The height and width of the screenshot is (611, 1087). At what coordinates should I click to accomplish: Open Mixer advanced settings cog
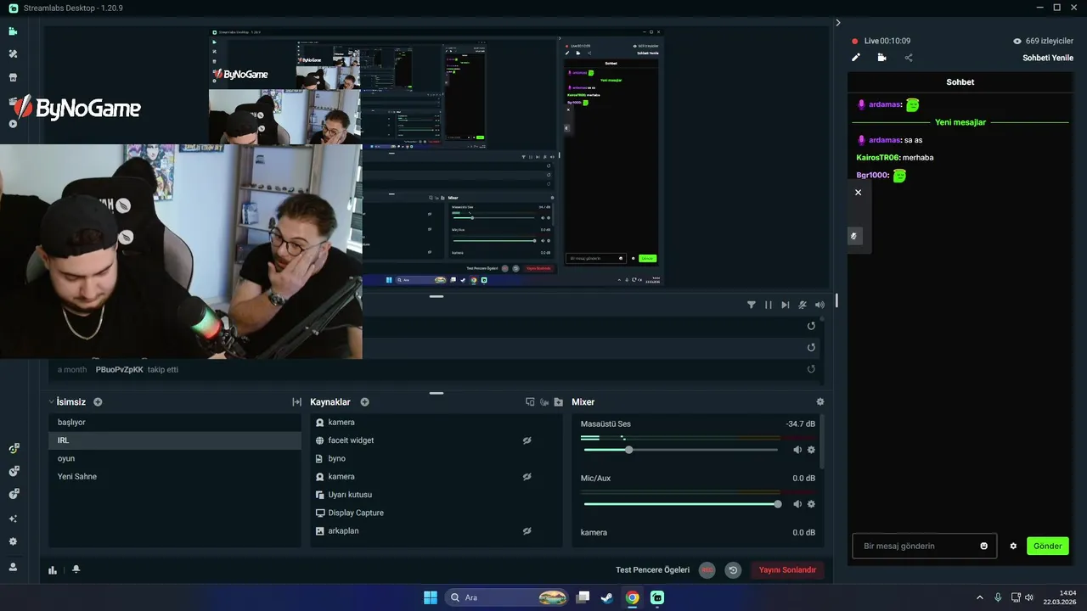coord(819,402)
